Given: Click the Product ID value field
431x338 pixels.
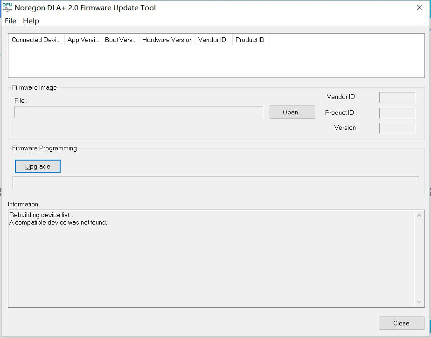Looking at the screenshot, I should (x=397, y=113).
